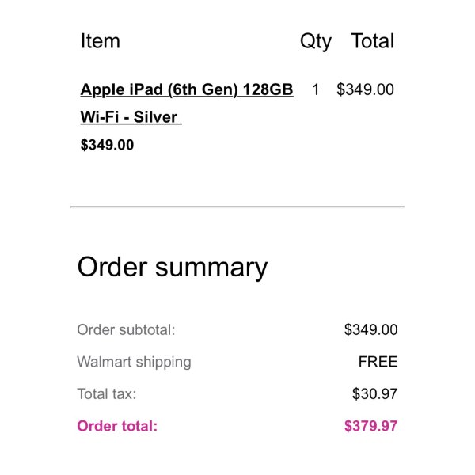This screenshot has width=475, height=475.
Task: Click the Total tax label
Action: (x=107, y=394)
